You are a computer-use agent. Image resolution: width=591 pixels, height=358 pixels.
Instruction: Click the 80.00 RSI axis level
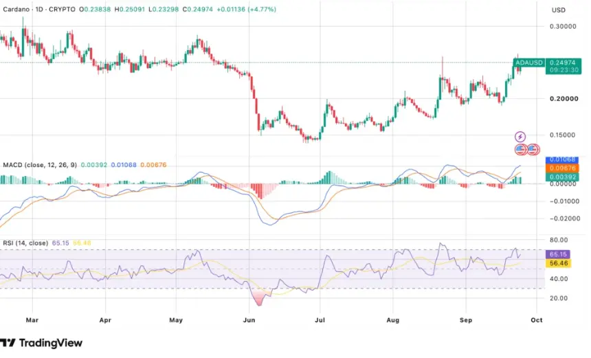559,240
